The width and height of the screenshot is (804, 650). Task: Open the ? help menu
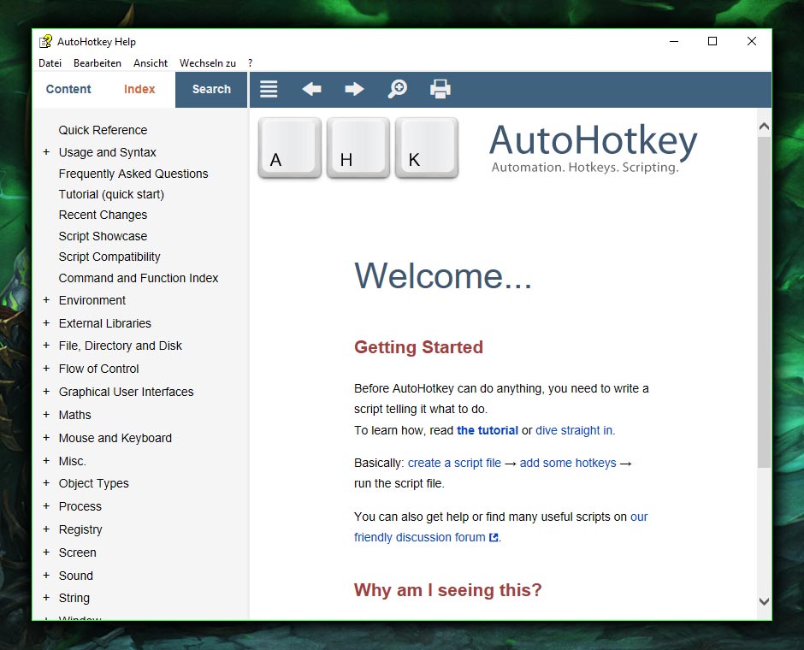point(251,63)
